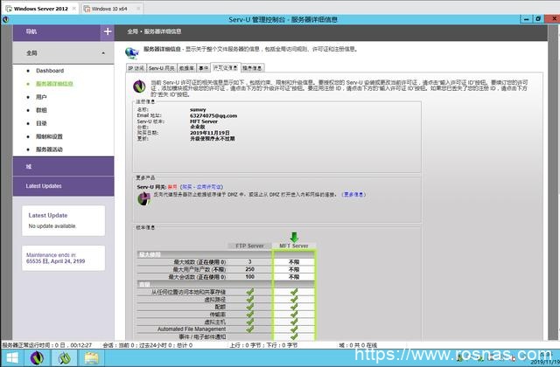Open 限制和设置 in navigation
Screen dimensions: 560x367
[x=49, y=136]
